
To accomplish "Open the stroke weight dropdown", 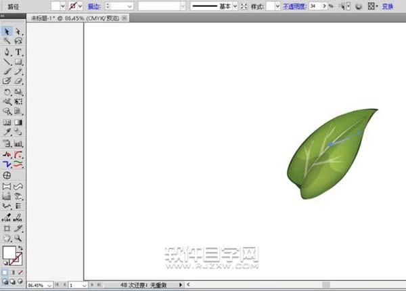I will pos(130,6).
